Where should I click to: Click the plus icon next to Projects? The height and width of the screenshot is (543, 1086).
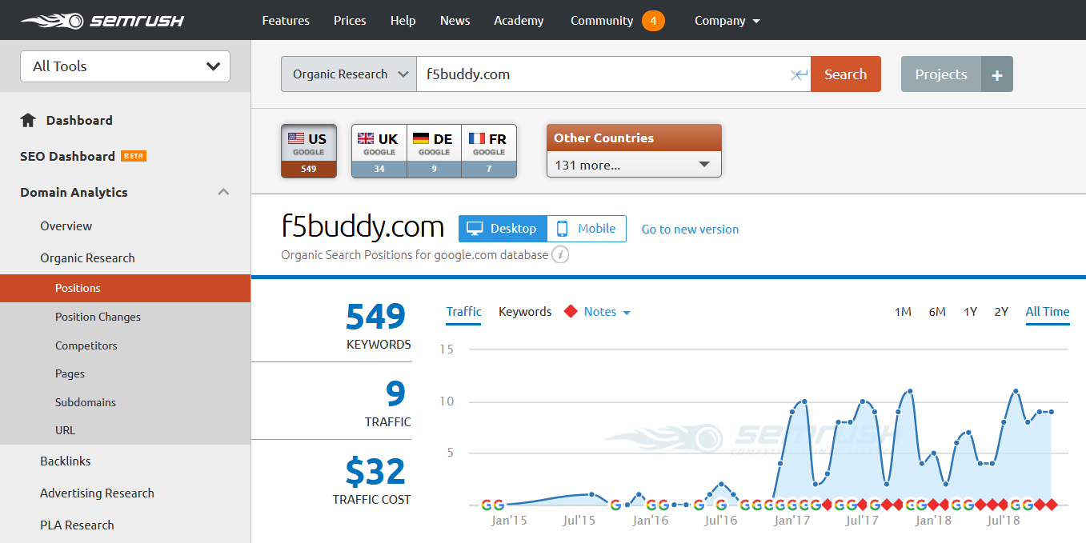(x=996, y=74)
